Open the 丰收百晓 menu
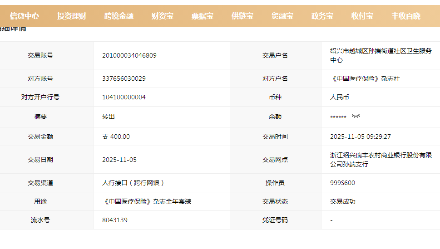This screenshot has width=440, height=249. point(406,16)
